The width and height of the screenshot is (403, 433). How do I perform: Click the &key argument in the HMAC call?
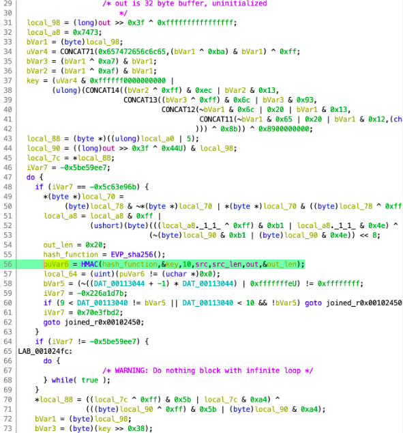170,264
